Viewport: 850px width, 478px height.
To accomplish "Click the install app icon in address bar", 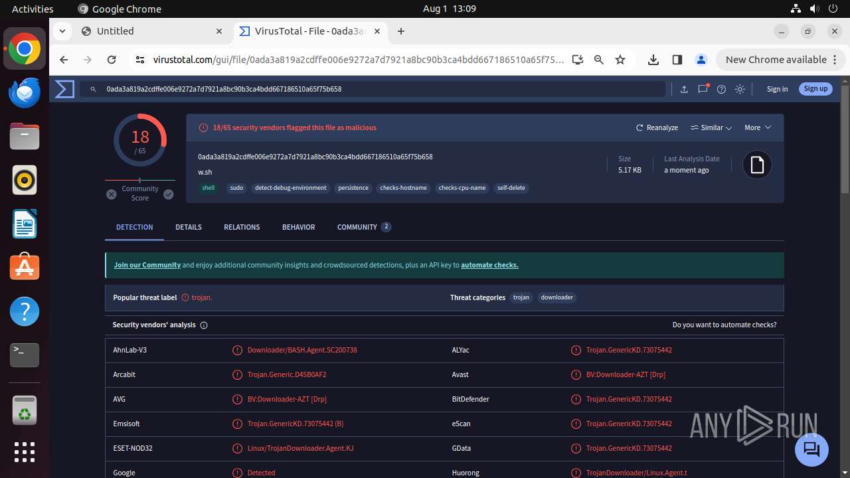I will pos(578,60).
